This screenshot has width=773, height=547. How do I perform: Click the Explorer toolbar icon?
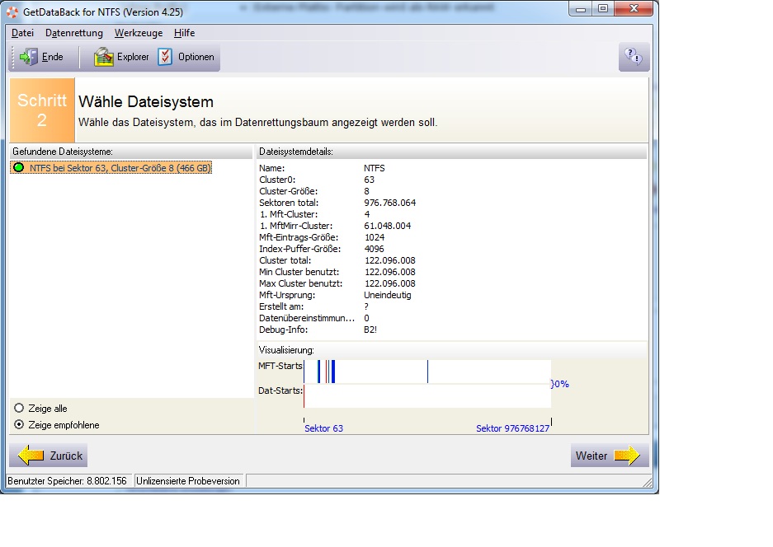(103, 57)
